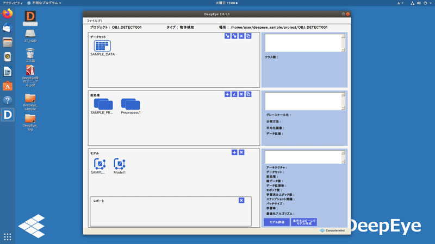Click the dataset description scrollbar down arrow

point(343,50)
